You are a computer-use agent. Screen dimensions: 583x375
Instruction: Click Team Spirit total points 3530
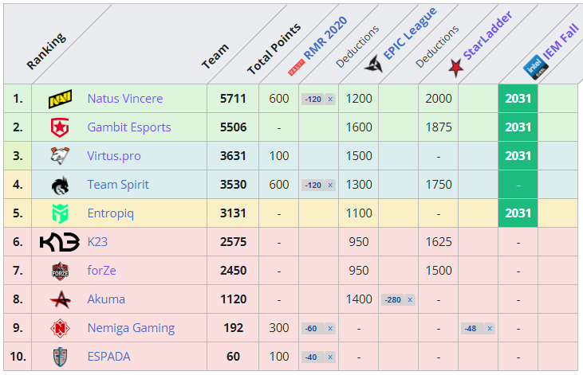tap(233, 185)
